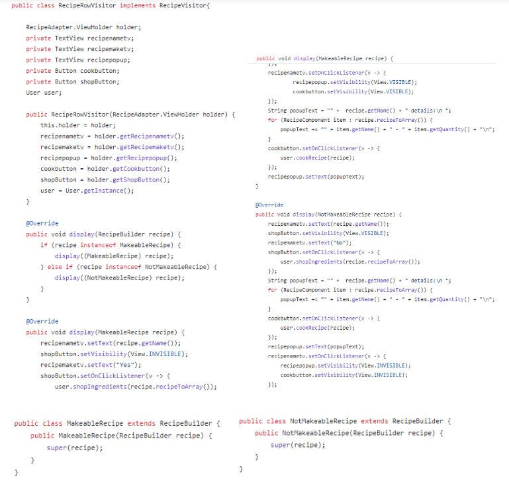The image size is (509, 480).
Task: Click shopButton.setVisibility(View.INVISIBLE) statement
Action: pyautogui.click(x=114, y=354)
